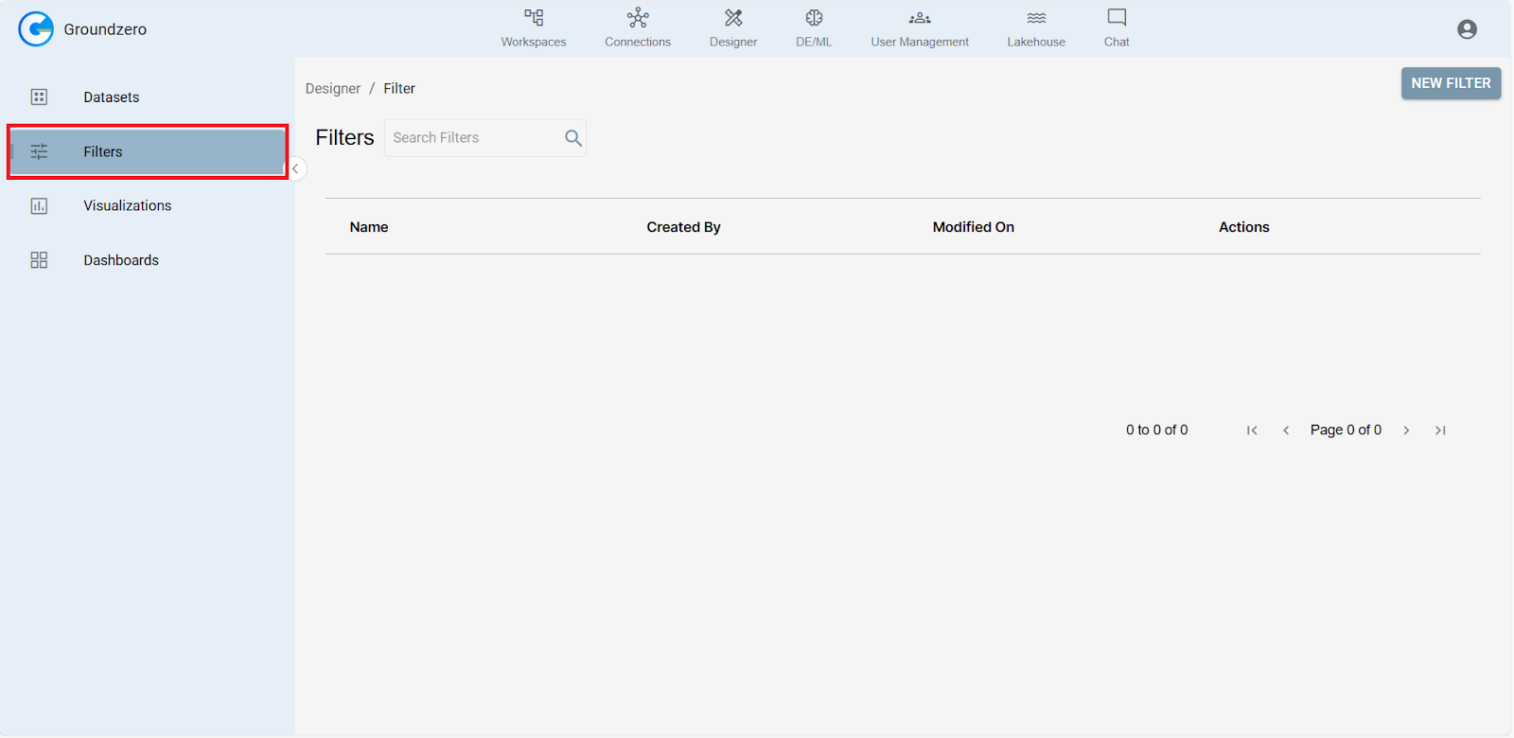This screenshot has width=1514, height=738.
Task: Go to the next page of filters
Action: (1406, 430)
